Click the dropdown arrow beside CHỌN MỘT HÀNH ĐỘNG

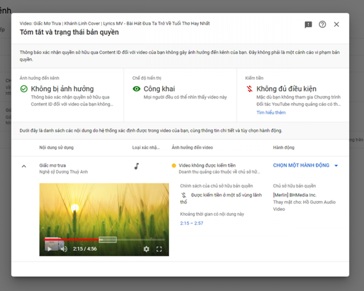click(x=336, y=166)
